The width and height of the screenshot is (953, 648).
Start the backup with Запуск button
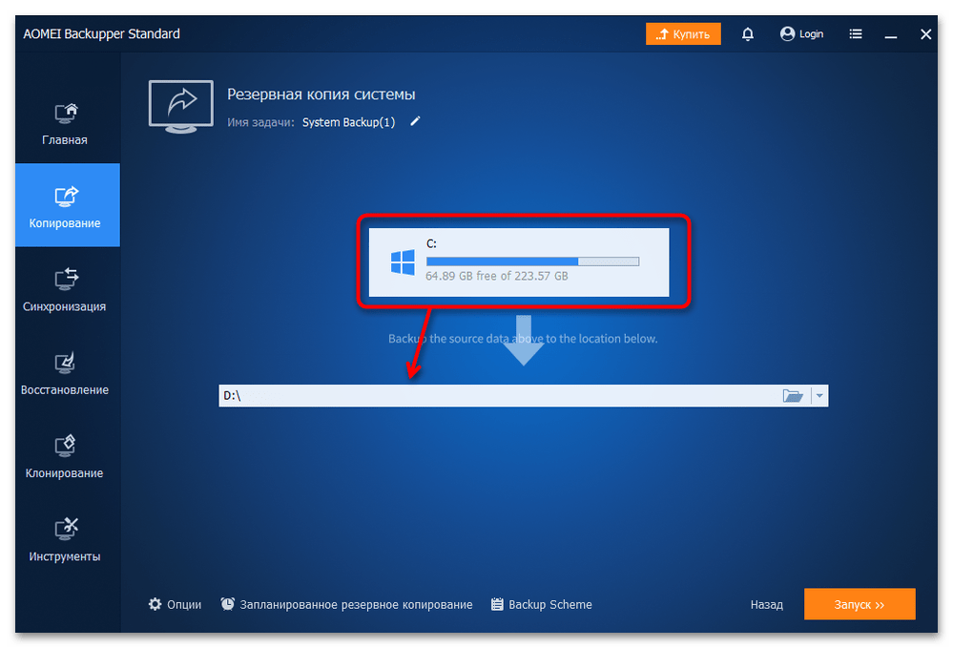tap(860, 604)
